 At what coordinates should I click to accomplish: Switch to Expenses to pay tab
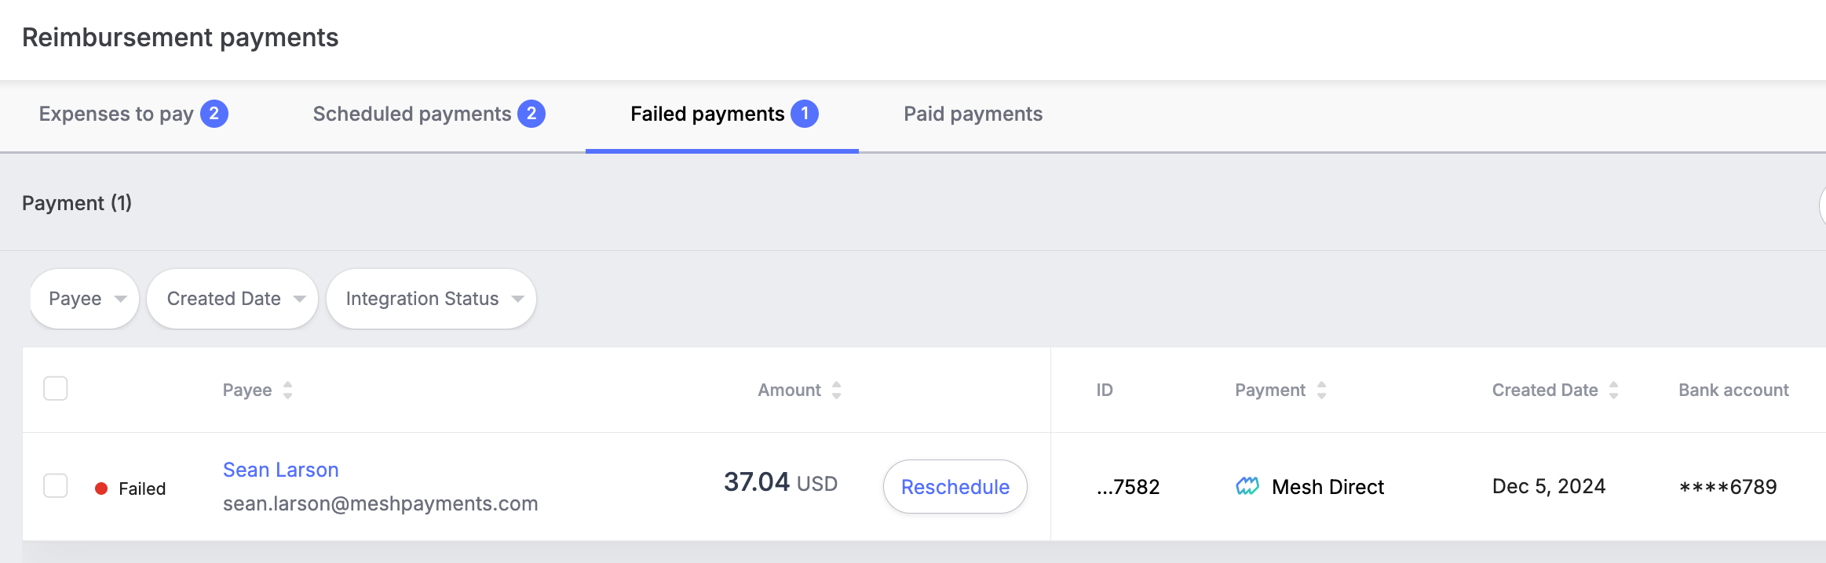[x=116, y=114]
